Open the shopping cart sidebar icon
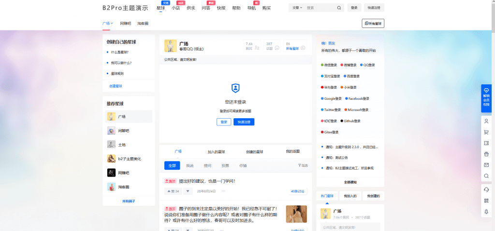 click(486, 132)
